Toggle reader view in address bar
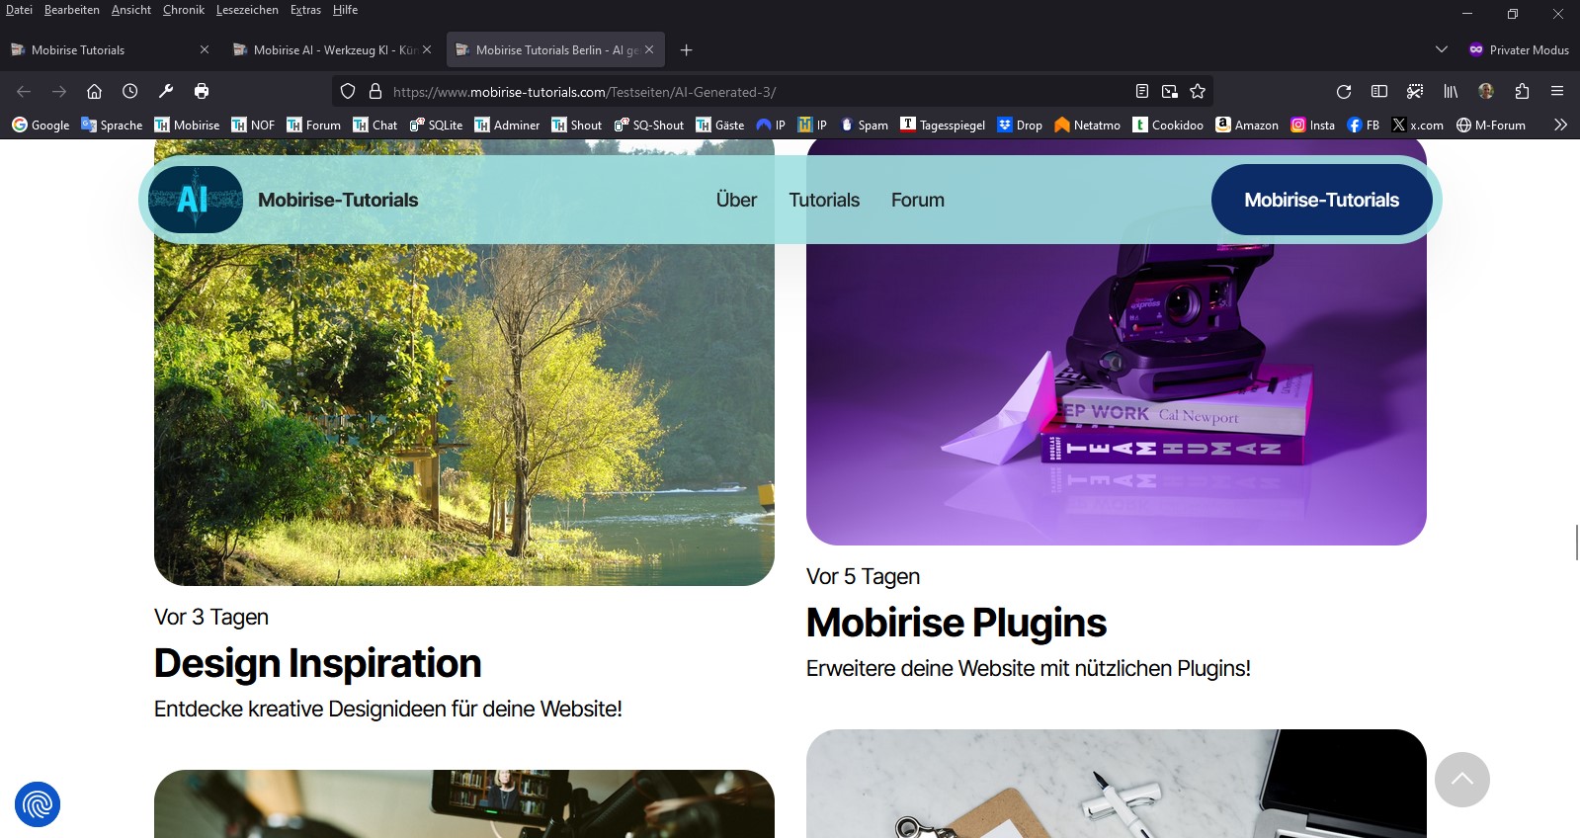1580x838 pixels. (1141, 92)
